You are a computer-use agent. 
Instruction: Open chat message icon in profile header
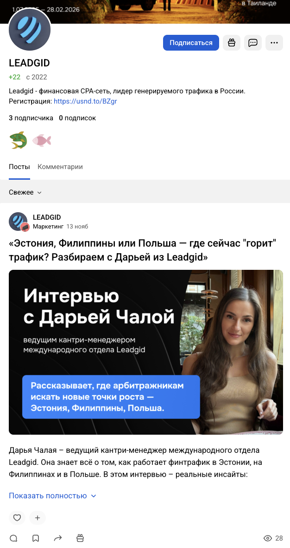click(x=252, y=43)
